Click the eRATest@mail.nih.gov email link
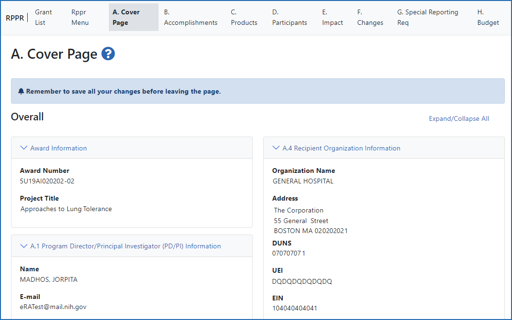 [x=53, y=307]
